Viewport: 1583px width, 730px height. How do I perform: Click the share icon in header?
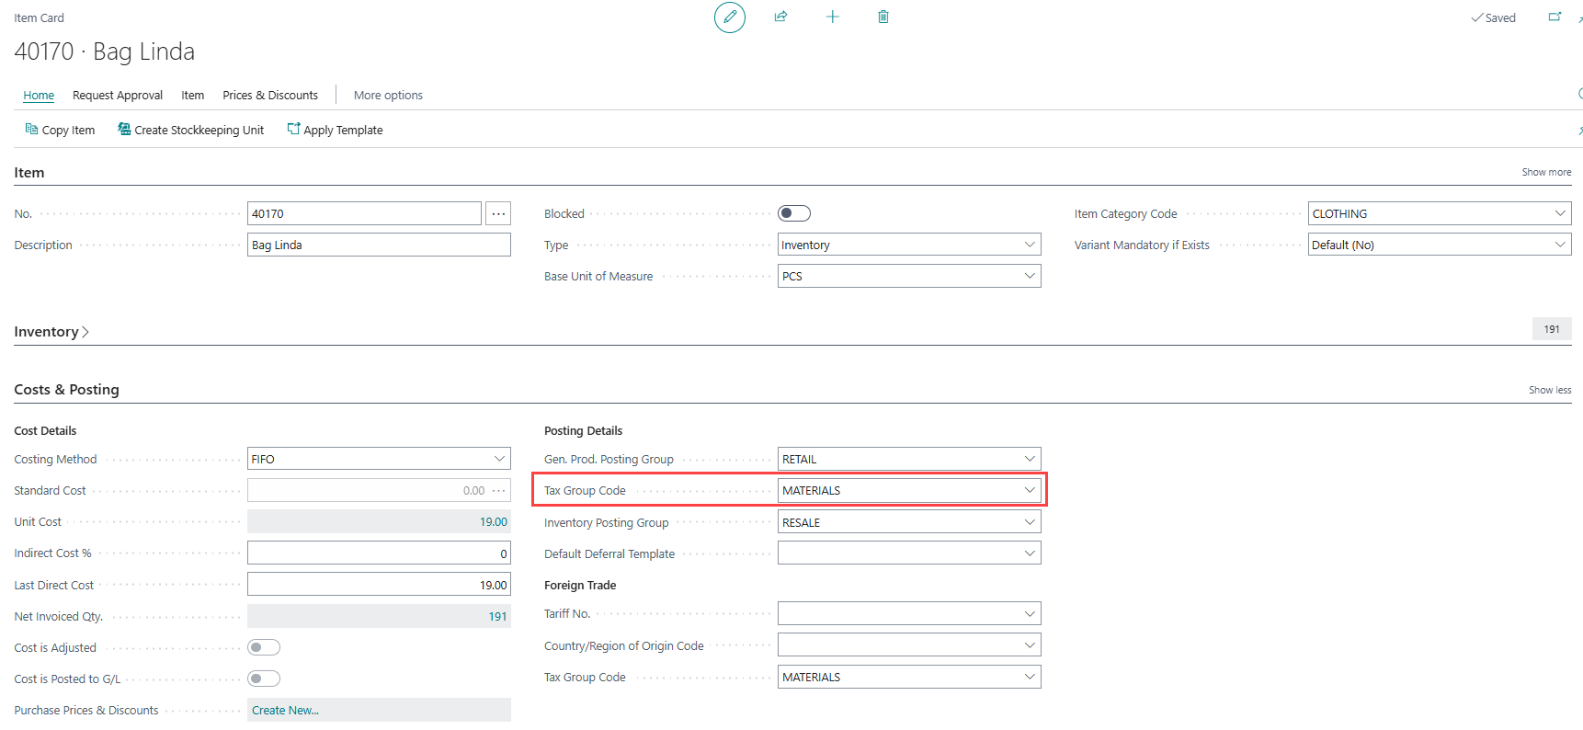[780, 17]
